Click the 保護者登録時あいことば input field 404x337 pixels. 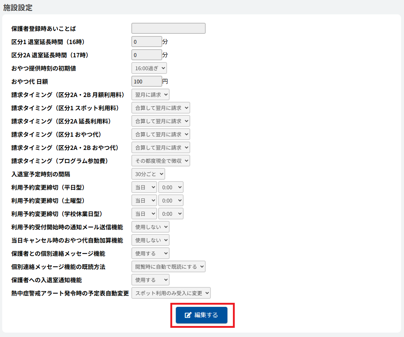click(x=168, y=28)
